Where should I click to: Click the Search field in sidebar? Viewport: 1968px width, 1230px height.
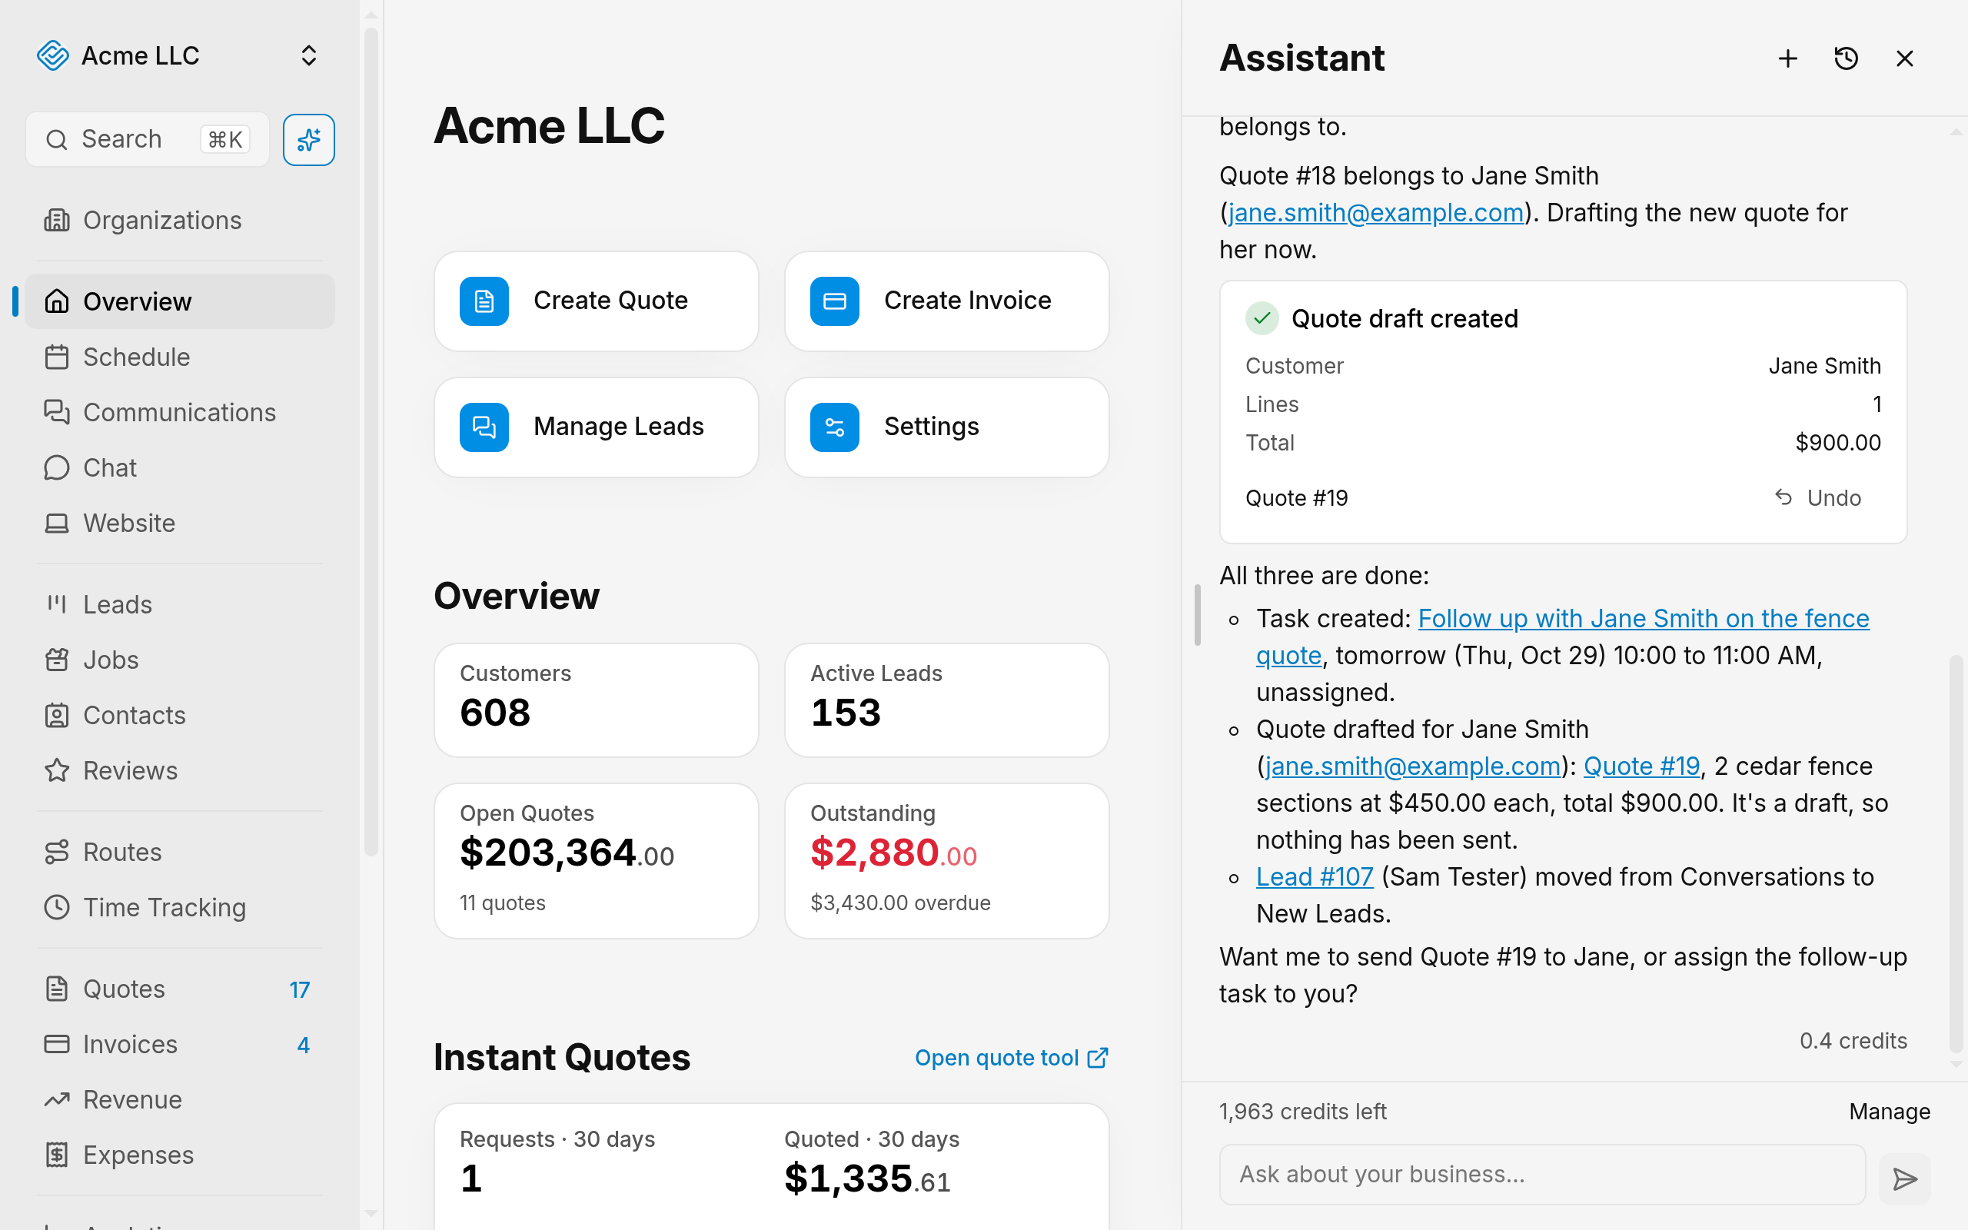[x=147, y=140]
